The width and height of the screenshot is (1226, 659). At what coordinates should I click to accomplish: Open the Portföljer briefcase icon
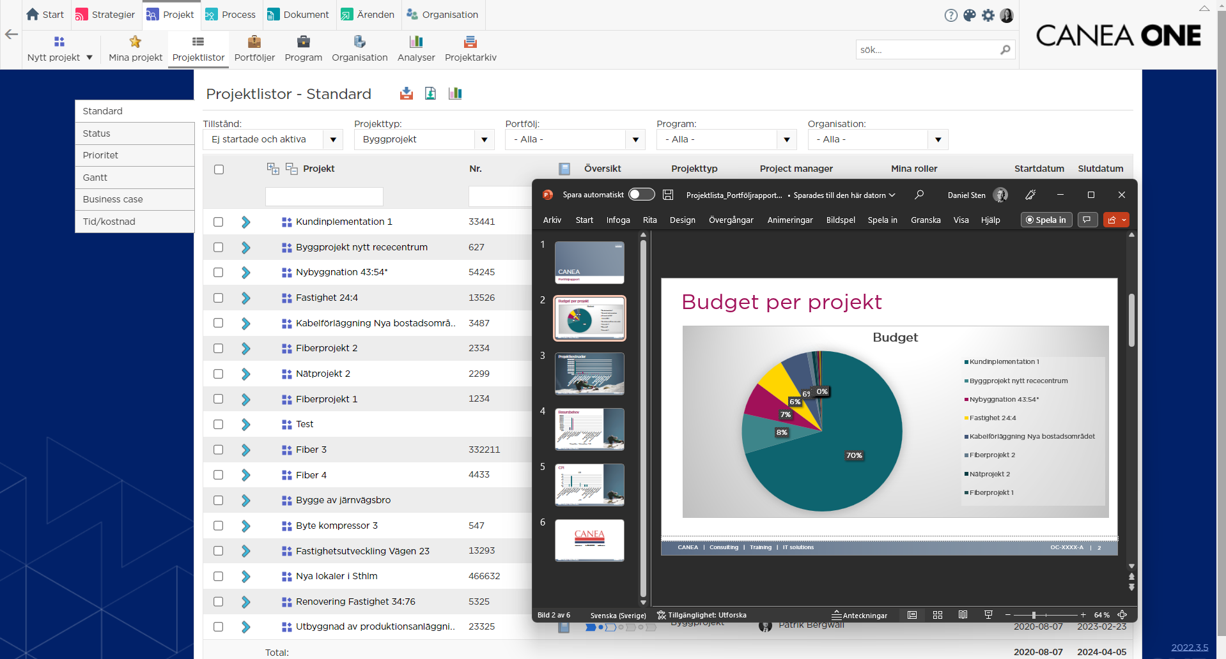(x=254, y=42)
